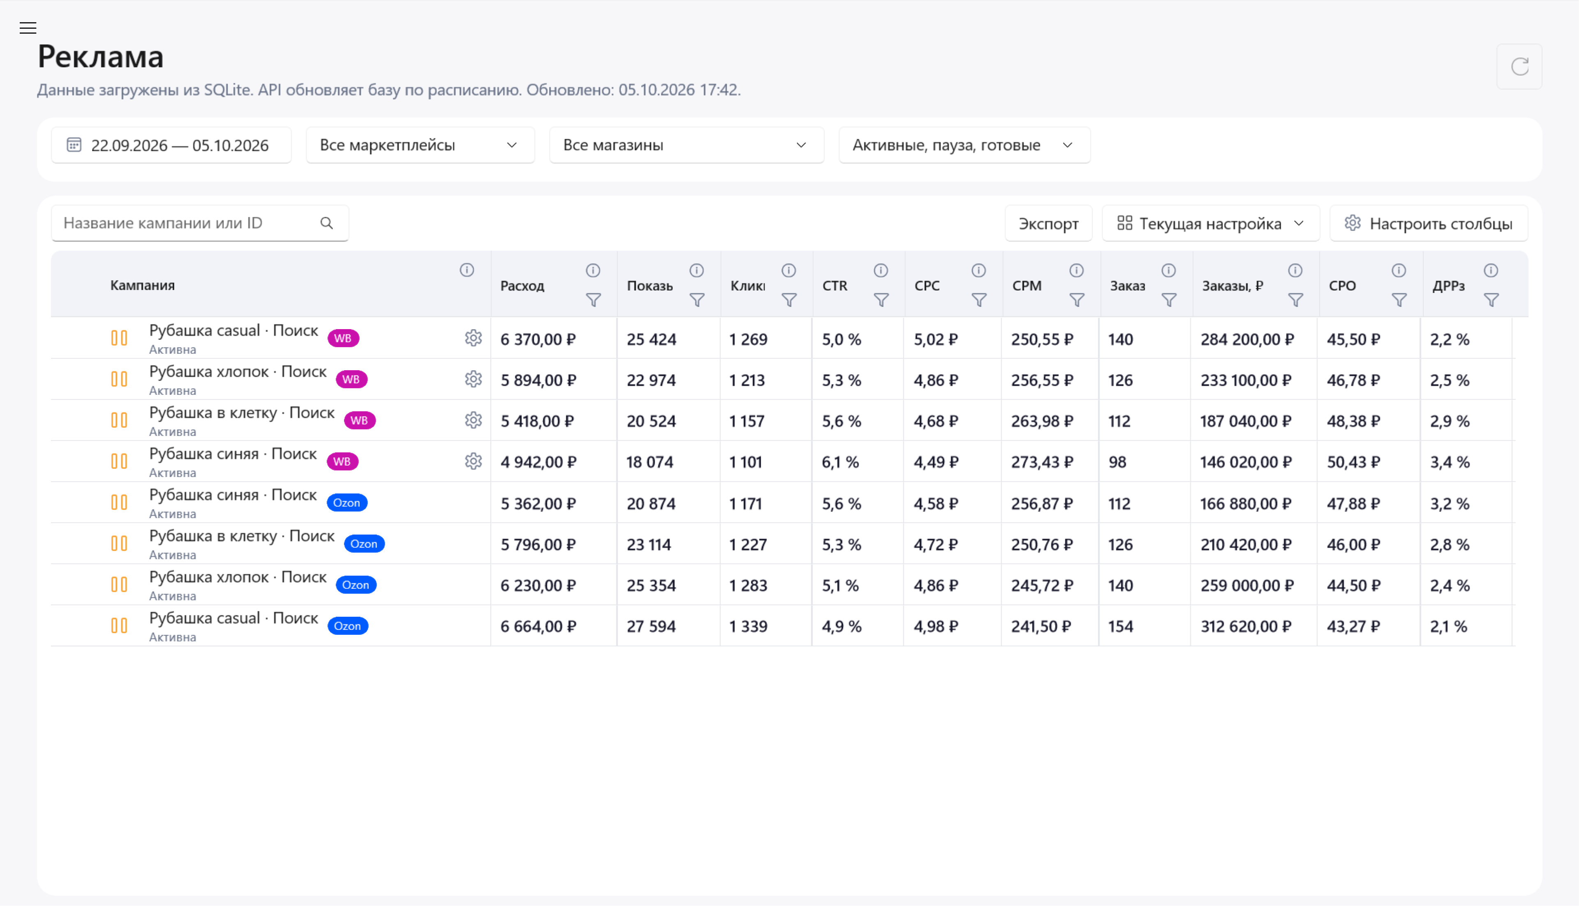Open filter for CPO column
This screenshot has height=906, width=1579.
tap(1399, 300)
